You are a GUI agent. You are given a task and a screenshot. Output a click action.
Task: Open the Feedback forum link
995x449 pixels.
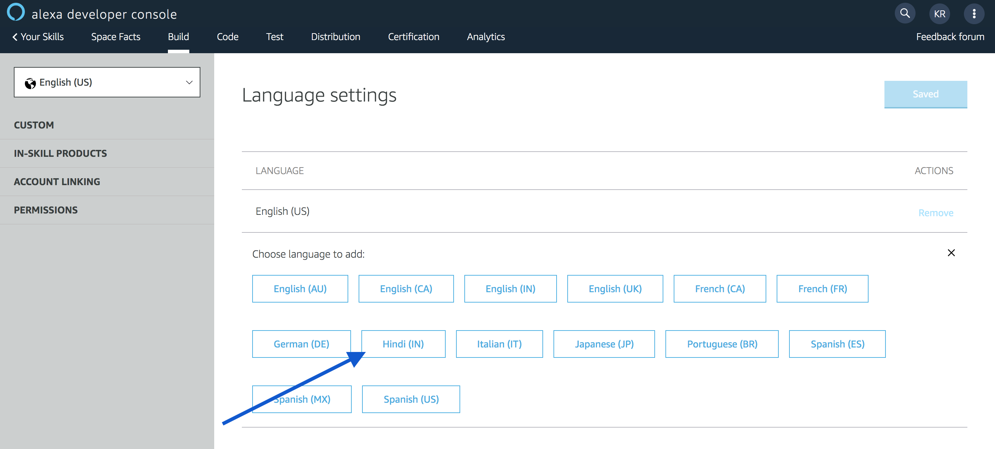(x=950, y=37)
